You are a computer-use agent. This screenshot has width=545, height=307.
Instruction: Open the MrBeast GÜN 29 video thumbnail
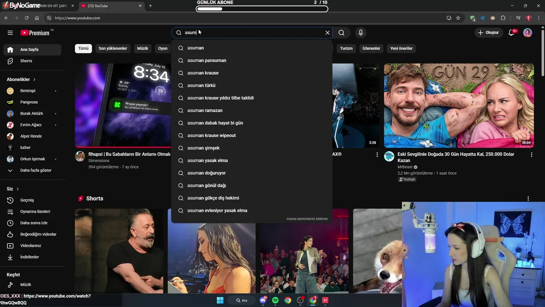(459, 106)
